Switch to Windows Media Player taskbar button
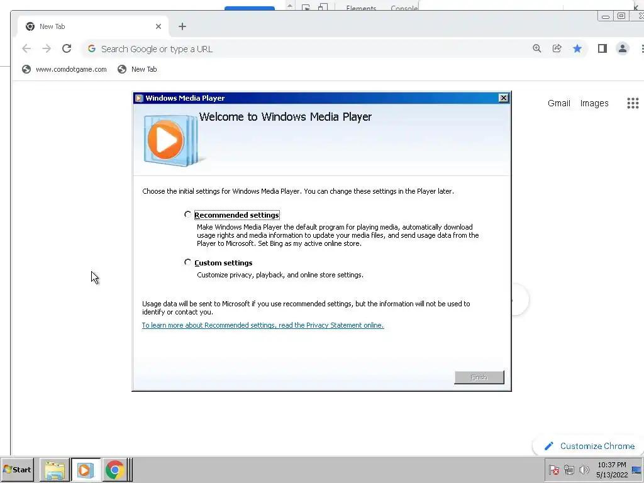Viewport: 644px width, 483px height. (x=86, y=470)
